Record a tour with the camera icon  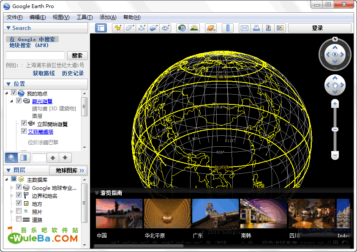pos(165,28)
